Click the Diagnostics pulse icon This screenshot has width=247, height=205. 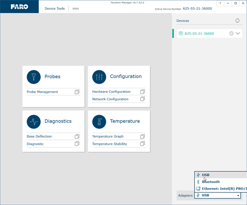34,122
